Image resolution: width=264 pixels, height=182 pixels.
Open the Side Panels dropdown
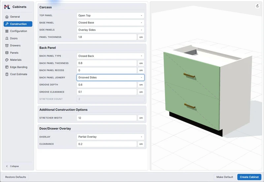tap(111, 30)
